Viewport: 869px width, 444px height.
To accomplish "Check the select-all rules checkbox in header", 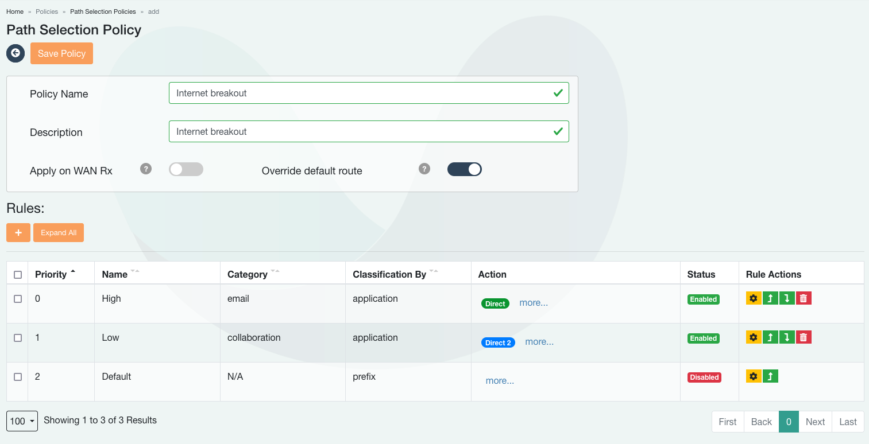I will (18, 275).
